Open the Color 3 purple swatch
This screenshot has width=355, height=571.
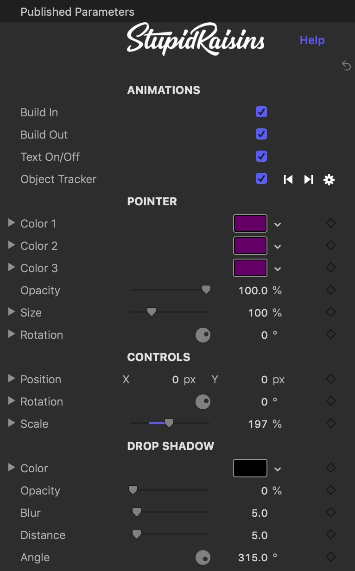click(x=250, y=268)
